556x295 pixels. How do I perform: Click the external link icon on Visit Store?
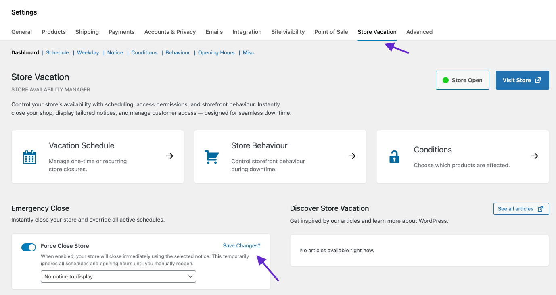538,80
